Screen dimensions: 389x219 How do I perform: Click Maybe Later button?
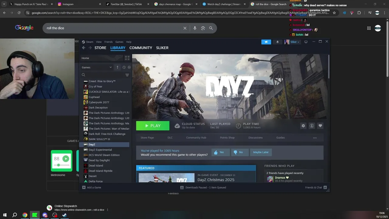(x=261, y=152)
